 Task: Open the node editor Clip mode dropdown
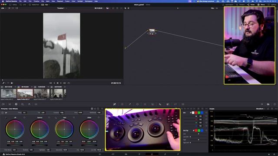tap(213, 8)
